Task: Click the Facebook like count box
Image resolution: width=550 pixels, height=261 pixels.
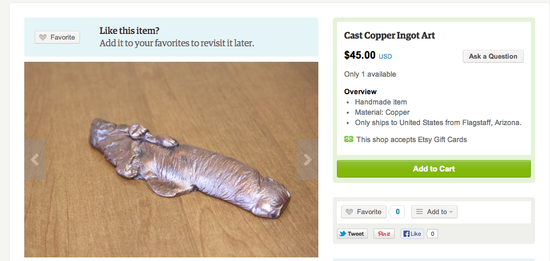Action: point(432,234)
